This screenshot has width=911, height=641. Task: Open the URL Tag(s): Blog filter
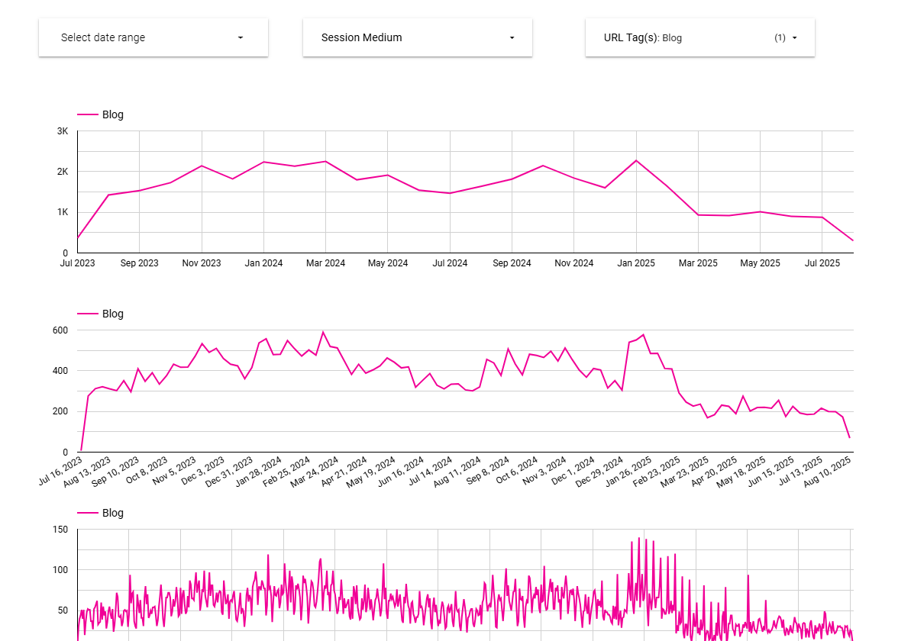pos(643,37)
